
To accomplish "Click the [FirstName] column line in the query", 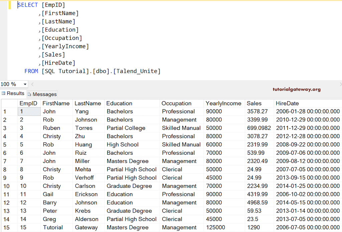I will coord(60,13).
